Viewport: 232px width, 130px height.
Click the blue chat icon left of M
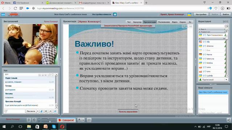pyautogui.click(x=42, y=111)
